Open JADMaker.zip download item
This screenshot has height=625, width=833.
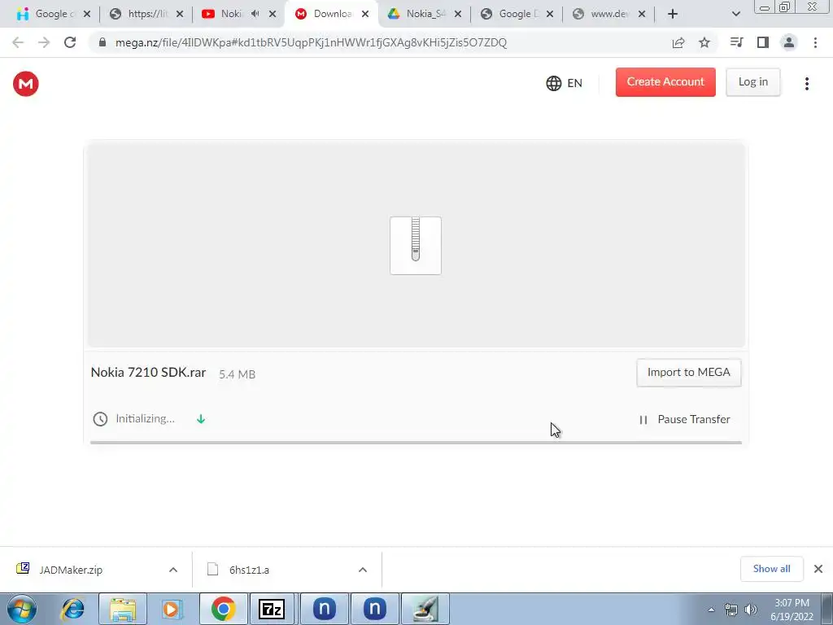[71, 570]
